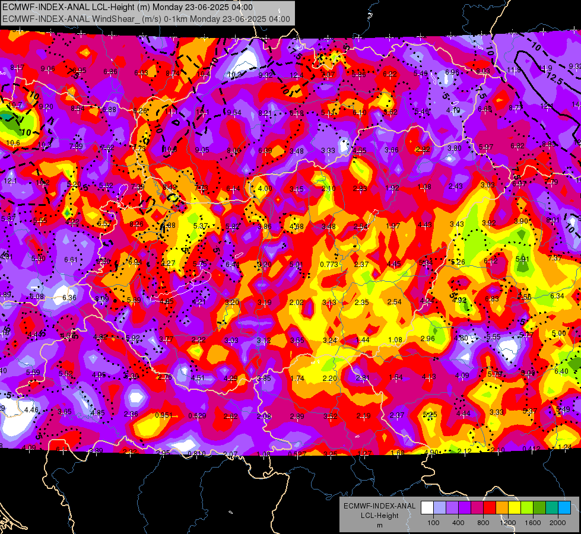The height and width of the screenshot is (534, 581).
Task: Click the legend label 800
Action: (483, 523)
